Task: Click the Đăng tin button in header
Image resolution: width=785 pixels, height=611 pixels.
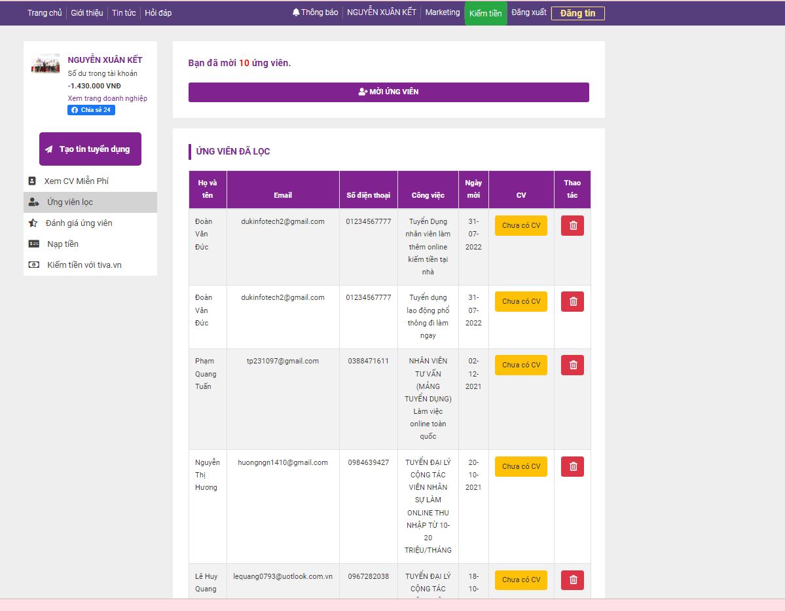Action: tap(577, 13)
